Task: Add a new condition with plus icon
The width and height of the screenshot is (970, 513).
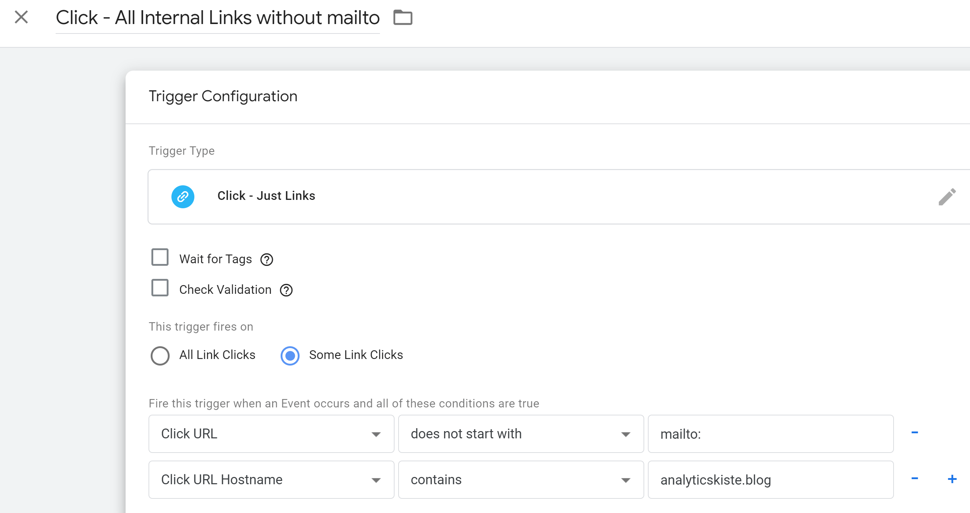Action: [x=952, y=479]
